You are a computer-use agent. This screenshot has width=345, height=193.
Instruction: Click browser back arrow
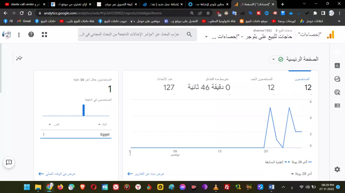[6, 13]
